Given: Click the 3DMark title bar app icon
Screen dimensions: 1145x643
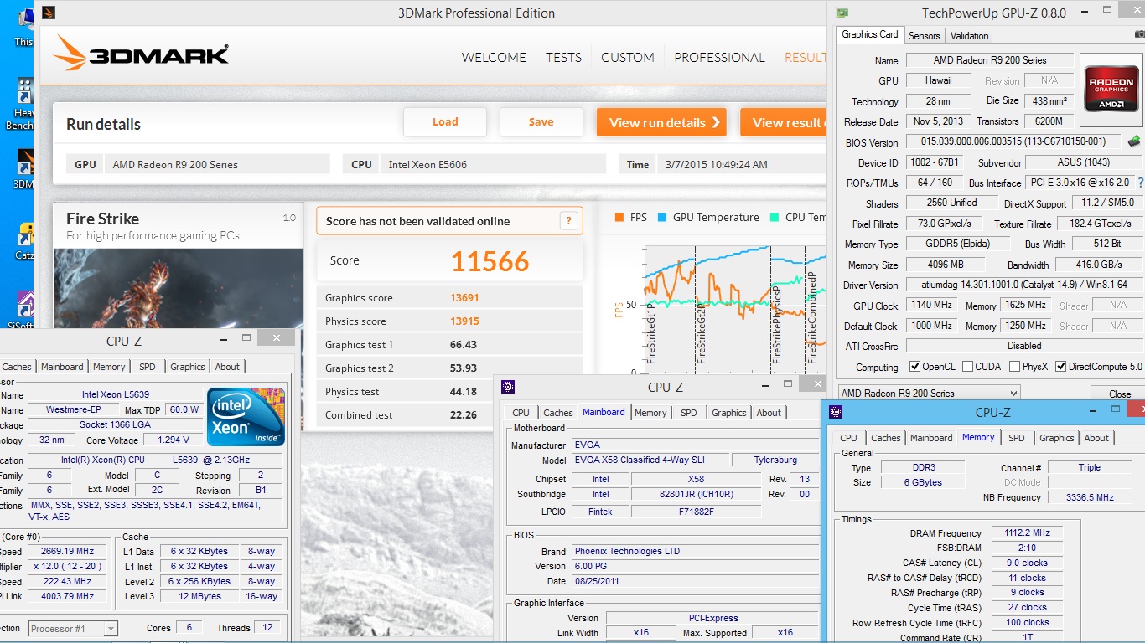Looking at the screenshot, I should pos(49,13).
